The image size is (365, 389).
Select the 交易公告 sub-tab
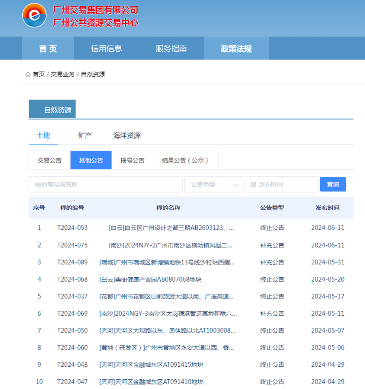49,160
